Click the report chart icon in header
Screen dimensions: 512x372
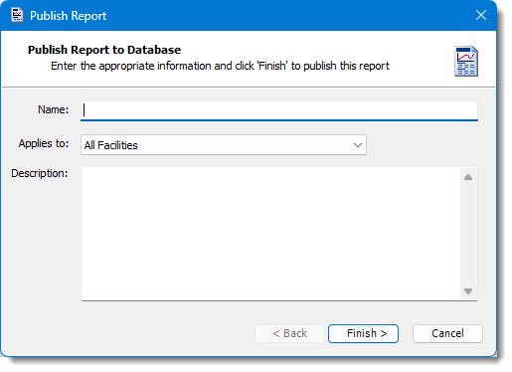(466, 62)
